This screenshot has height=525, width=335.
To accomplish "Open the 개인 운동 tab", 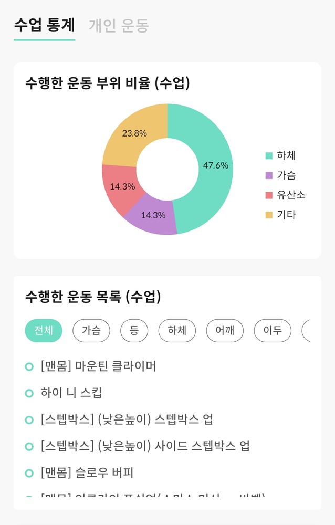I will pos(119,25).
